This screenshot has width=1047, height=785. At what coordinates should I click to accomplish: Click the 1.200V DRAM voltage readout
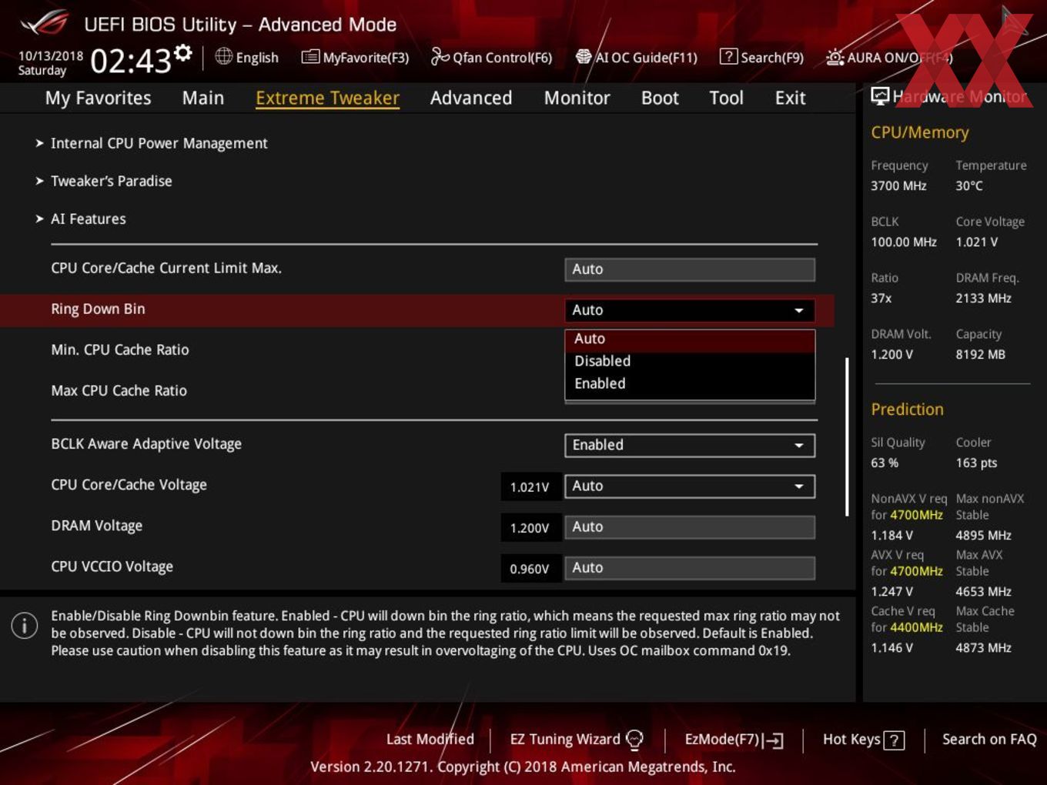click(x=530, y=527)
